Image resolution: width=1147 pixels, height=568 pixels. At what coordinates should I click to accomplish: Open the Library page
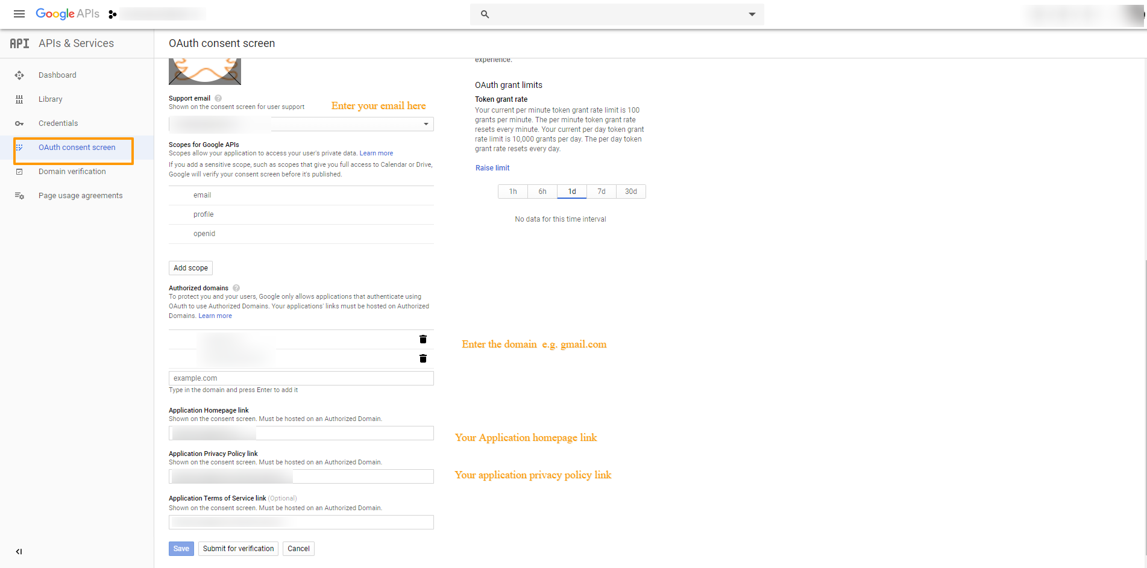coord(51,99)
